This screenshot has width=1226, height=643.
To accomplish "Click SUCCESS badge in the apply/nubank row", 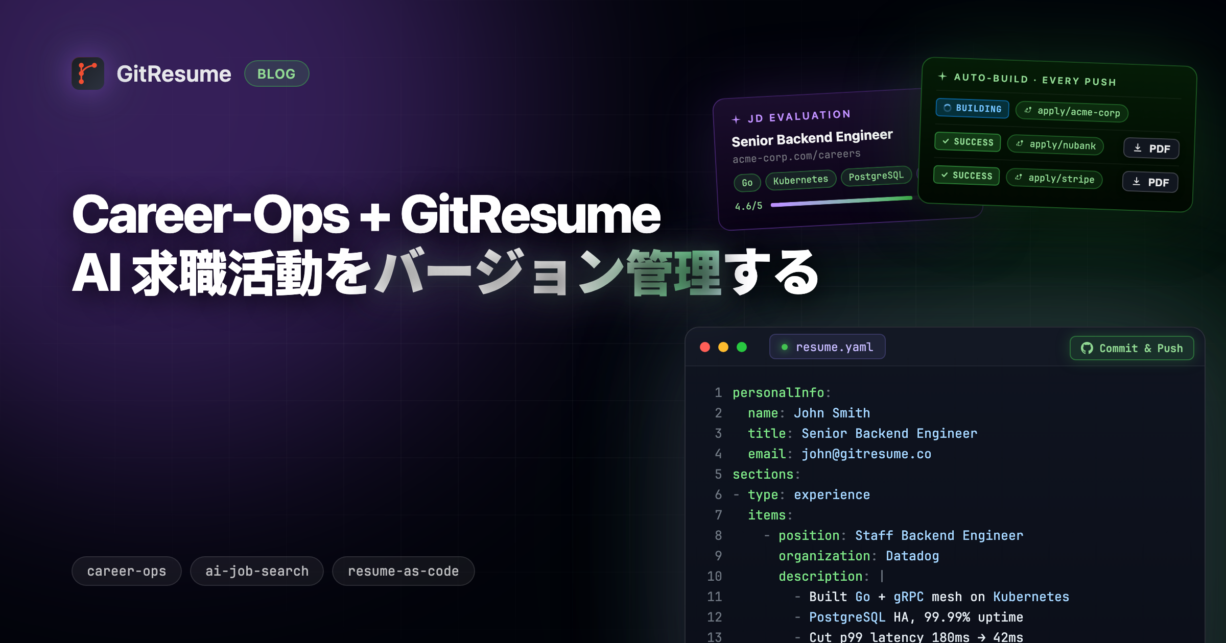I will tap(968, 142).
